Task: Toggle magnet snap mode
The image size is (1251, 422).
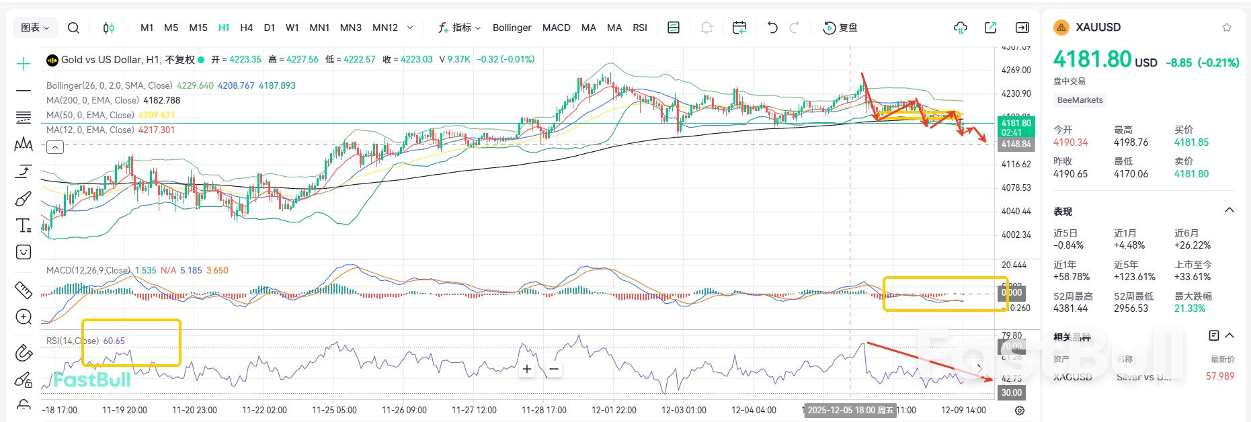Action: pos(24,353)
